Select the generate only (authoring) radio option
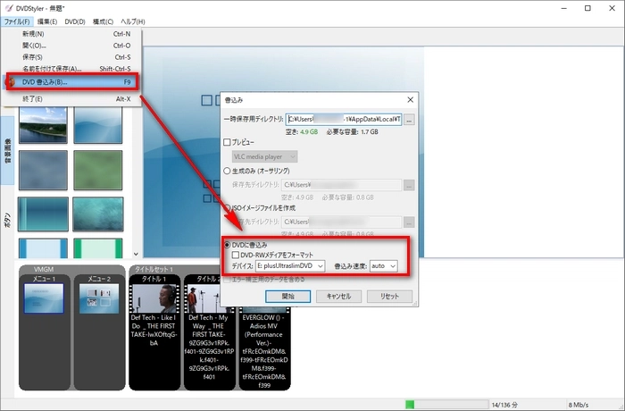Image resolution: width=625 pixels, height=411 pixels. click(x=227, y=170)
